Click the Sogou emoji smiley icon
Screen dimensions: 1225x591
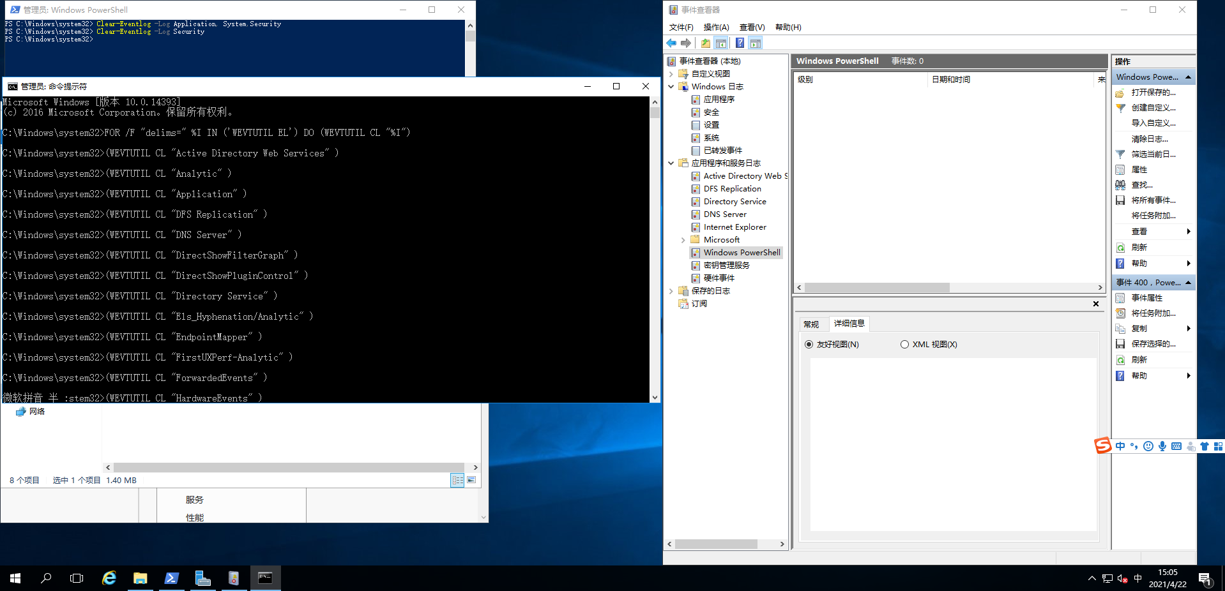coord(1148,446)
